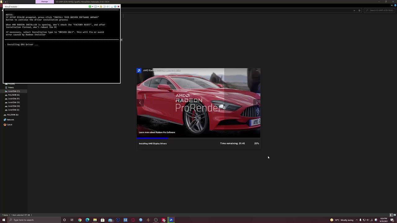Switch to AMD installer taskbar icon
Screen dimensions: 397x223
click(x=171, y=220)
